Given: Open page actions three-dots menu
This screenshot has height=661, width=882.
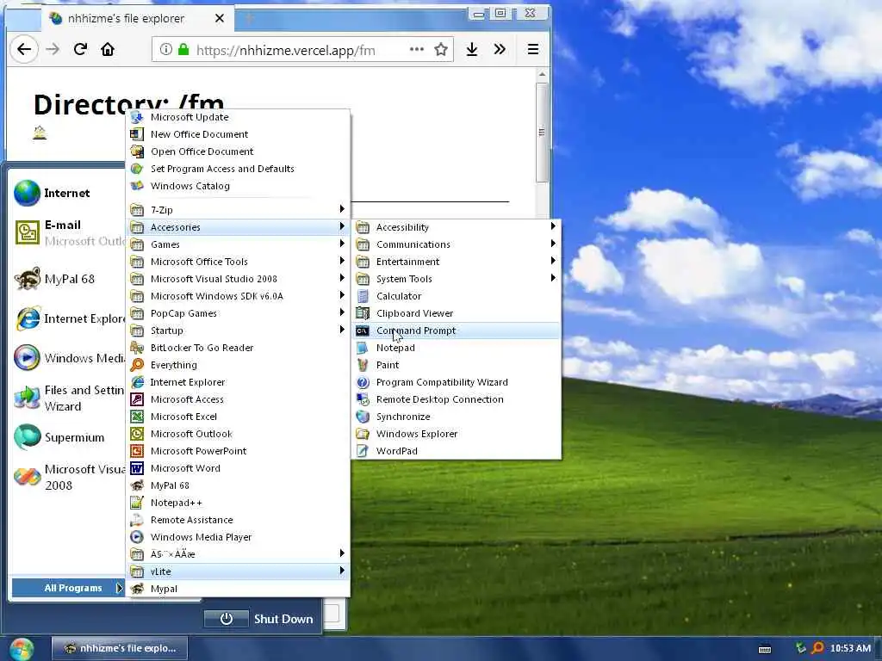Looking at the screenshot, I should tap(417, 49).
